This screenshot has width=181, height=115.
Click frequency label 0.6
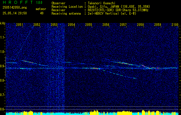pos(3,109)
